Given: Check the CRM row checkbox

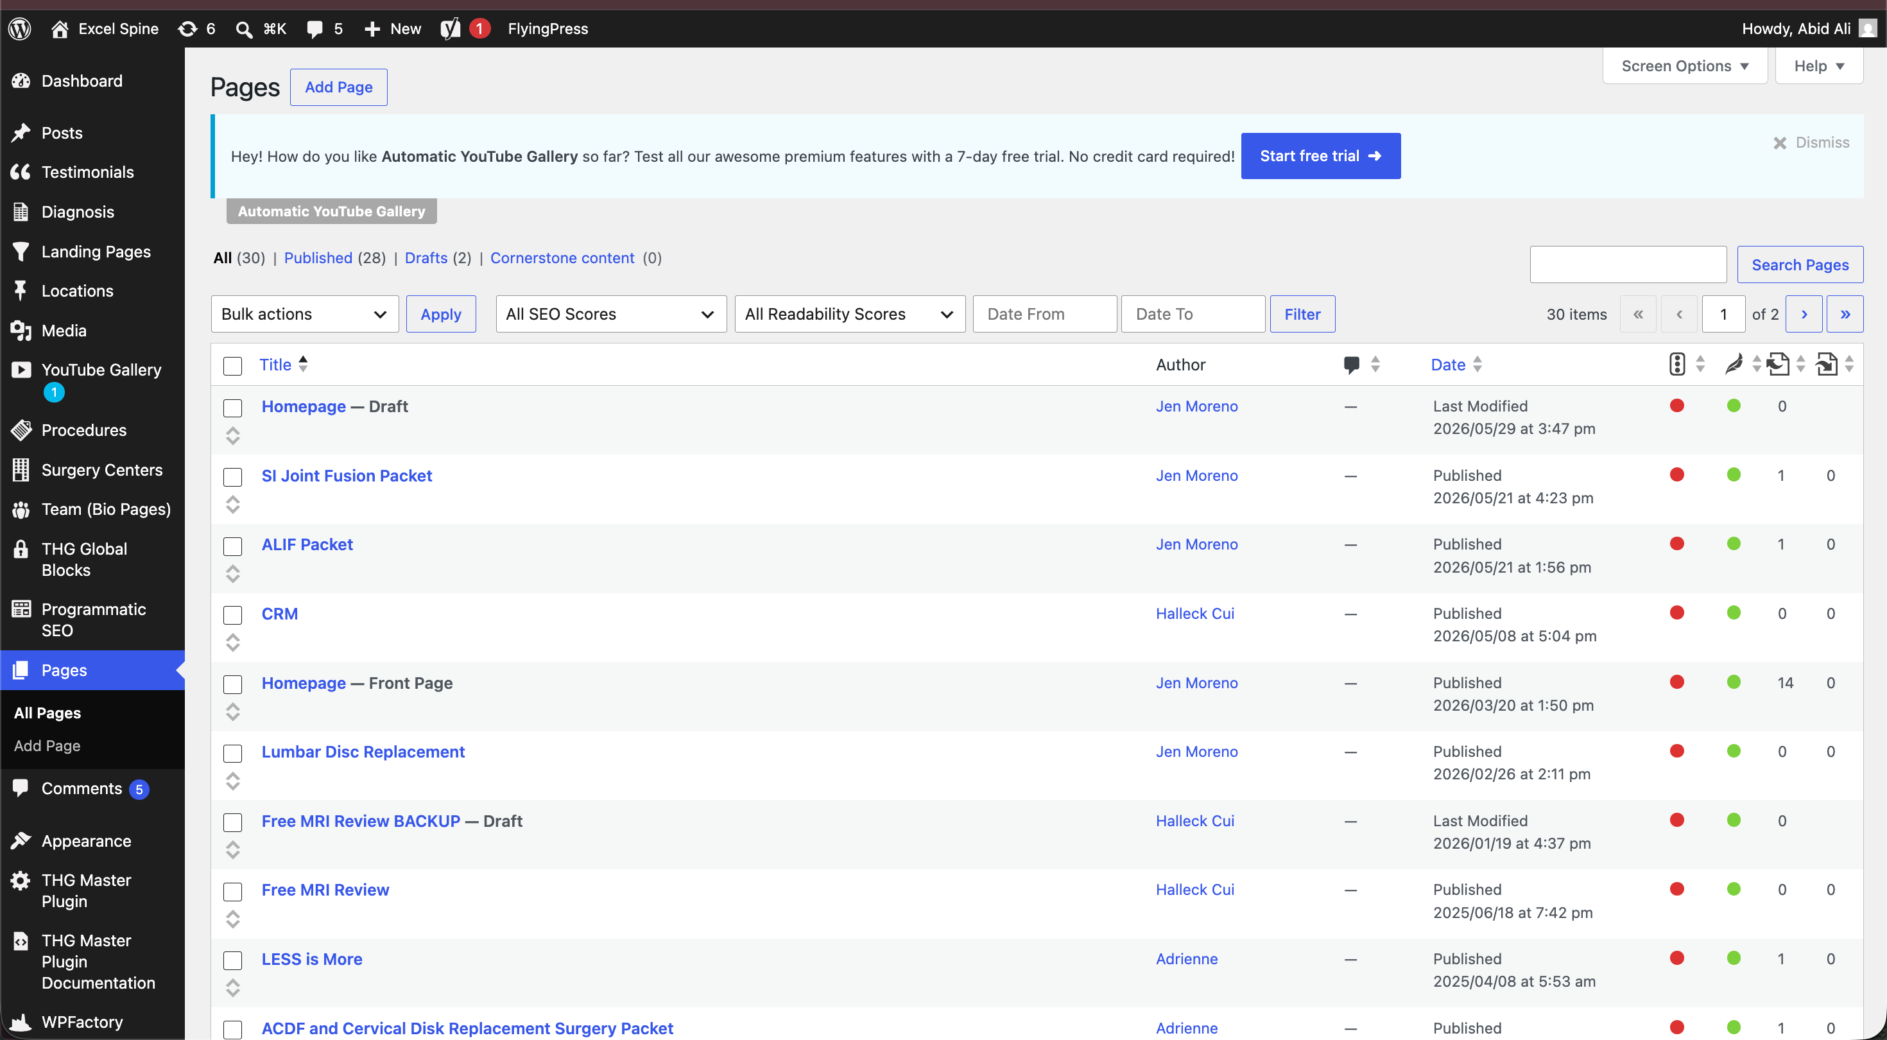Looking at the screenshot, I should pyautogui.click(x=233, y=616).
